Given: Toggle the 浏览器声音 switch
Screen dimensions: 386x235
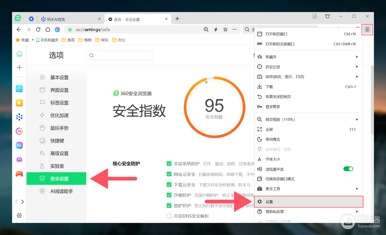Looking at the screenshot, I should click(x=348, y=169).
